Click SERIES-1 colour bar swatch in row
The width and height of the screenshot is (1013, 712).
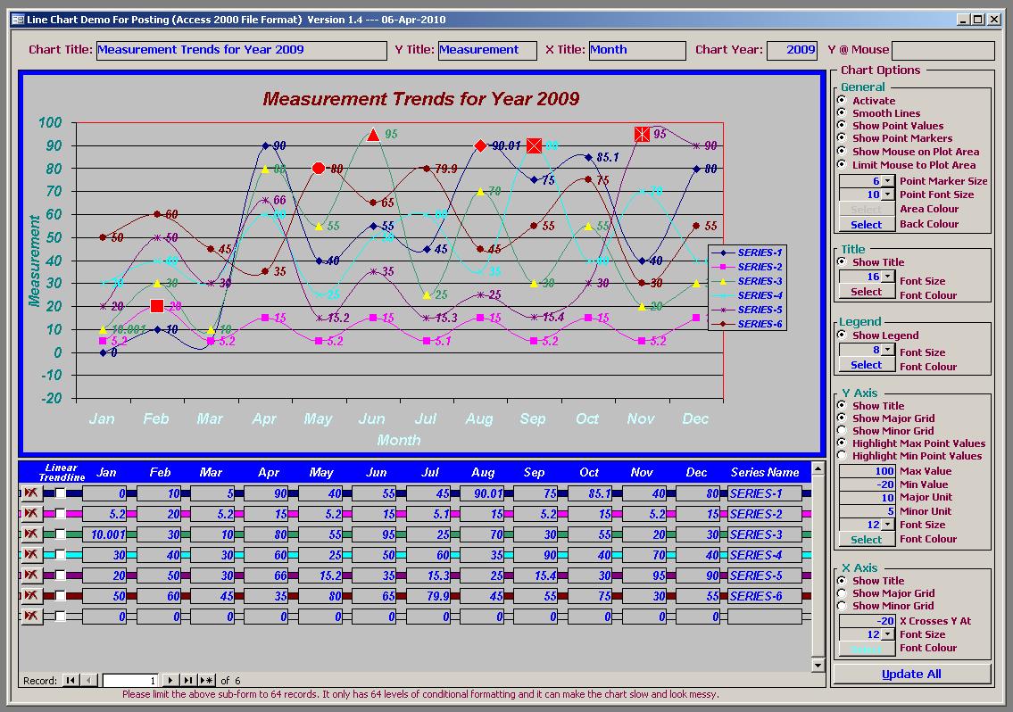[806, 493]
